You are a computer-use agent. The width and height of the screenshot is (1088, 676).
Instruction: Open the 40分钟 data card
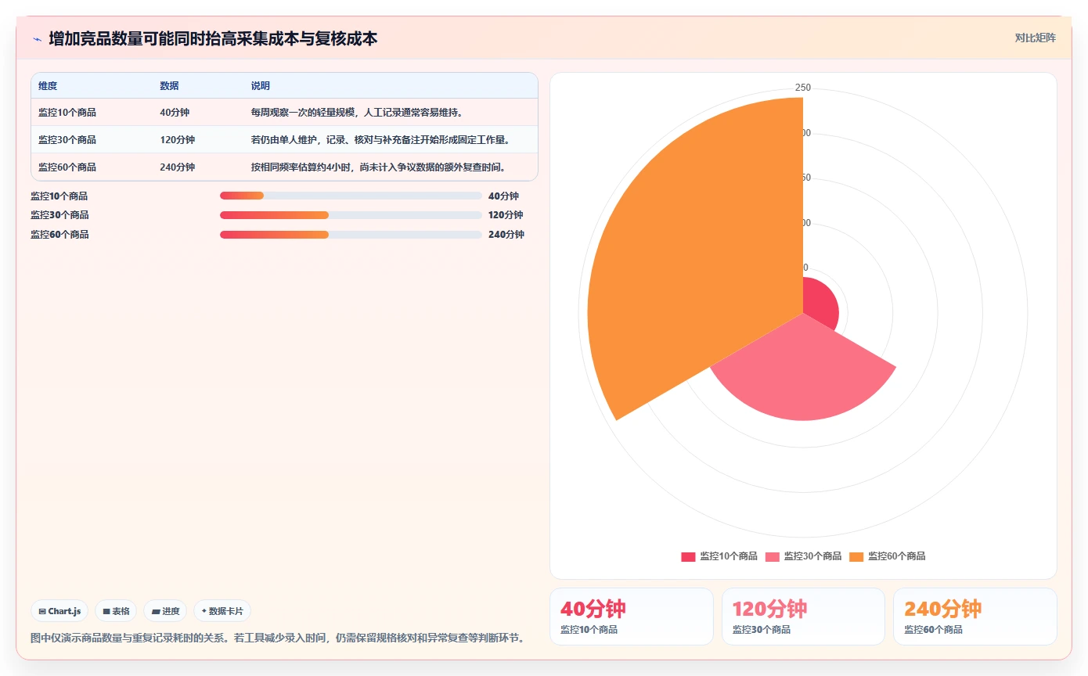coord(632,617)
